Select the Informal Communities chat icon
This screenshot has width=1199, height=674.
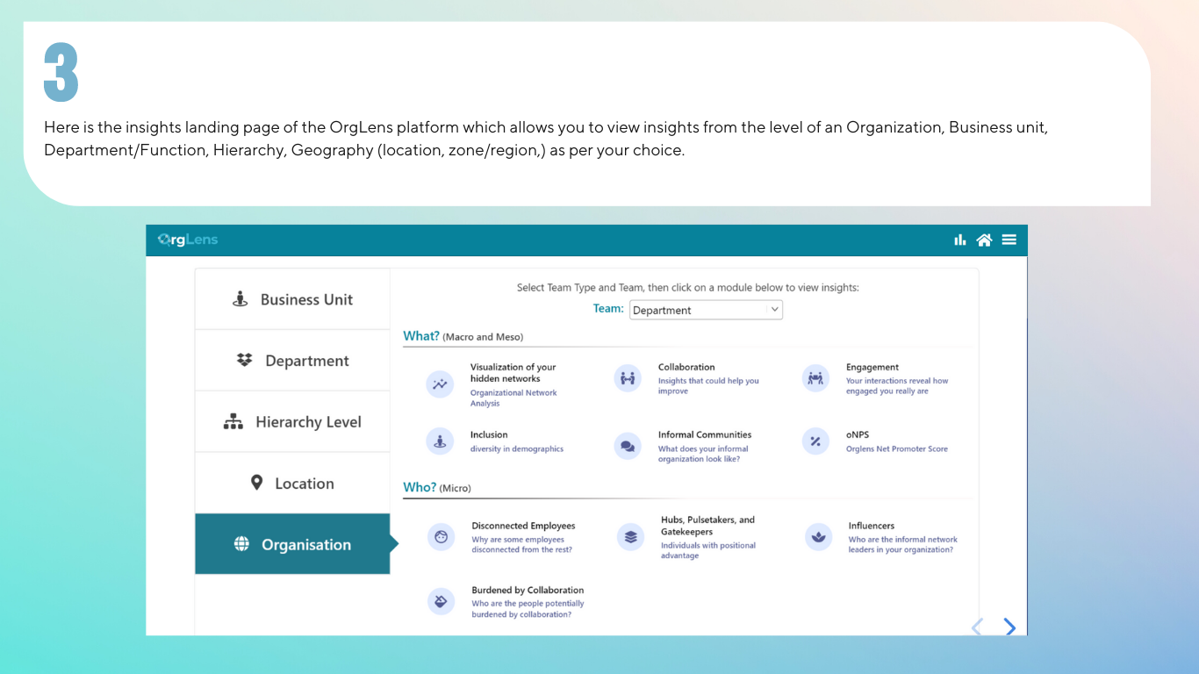628,446
